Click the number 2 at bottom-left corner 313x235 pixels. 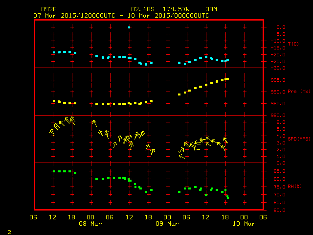pos(9,231)
